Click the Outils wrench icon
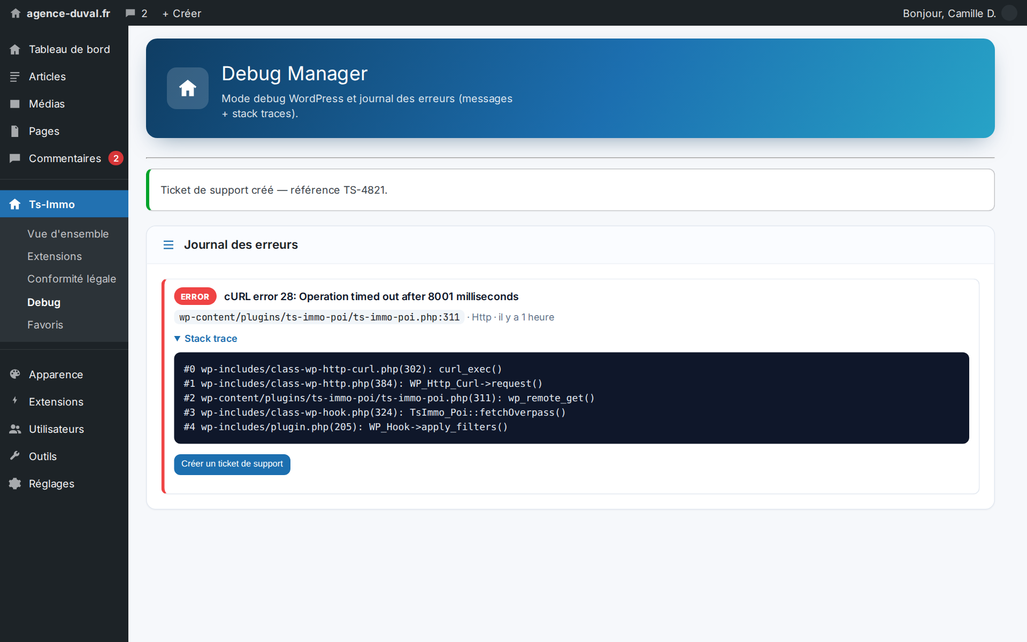Image resolution: width=1027 pixels, height=642 pixels. [x=15, y=456]
